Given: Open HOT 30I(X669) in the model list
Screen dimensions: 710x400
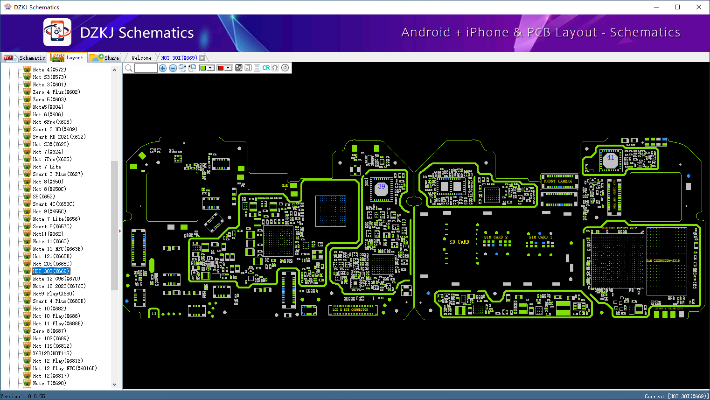Looking at the screenshot, I should point(51,271).
